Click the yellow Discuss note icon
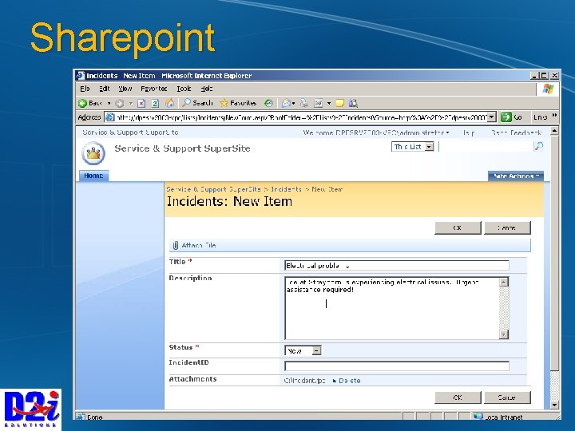575x431 pixels. click(x=340, y=103)
